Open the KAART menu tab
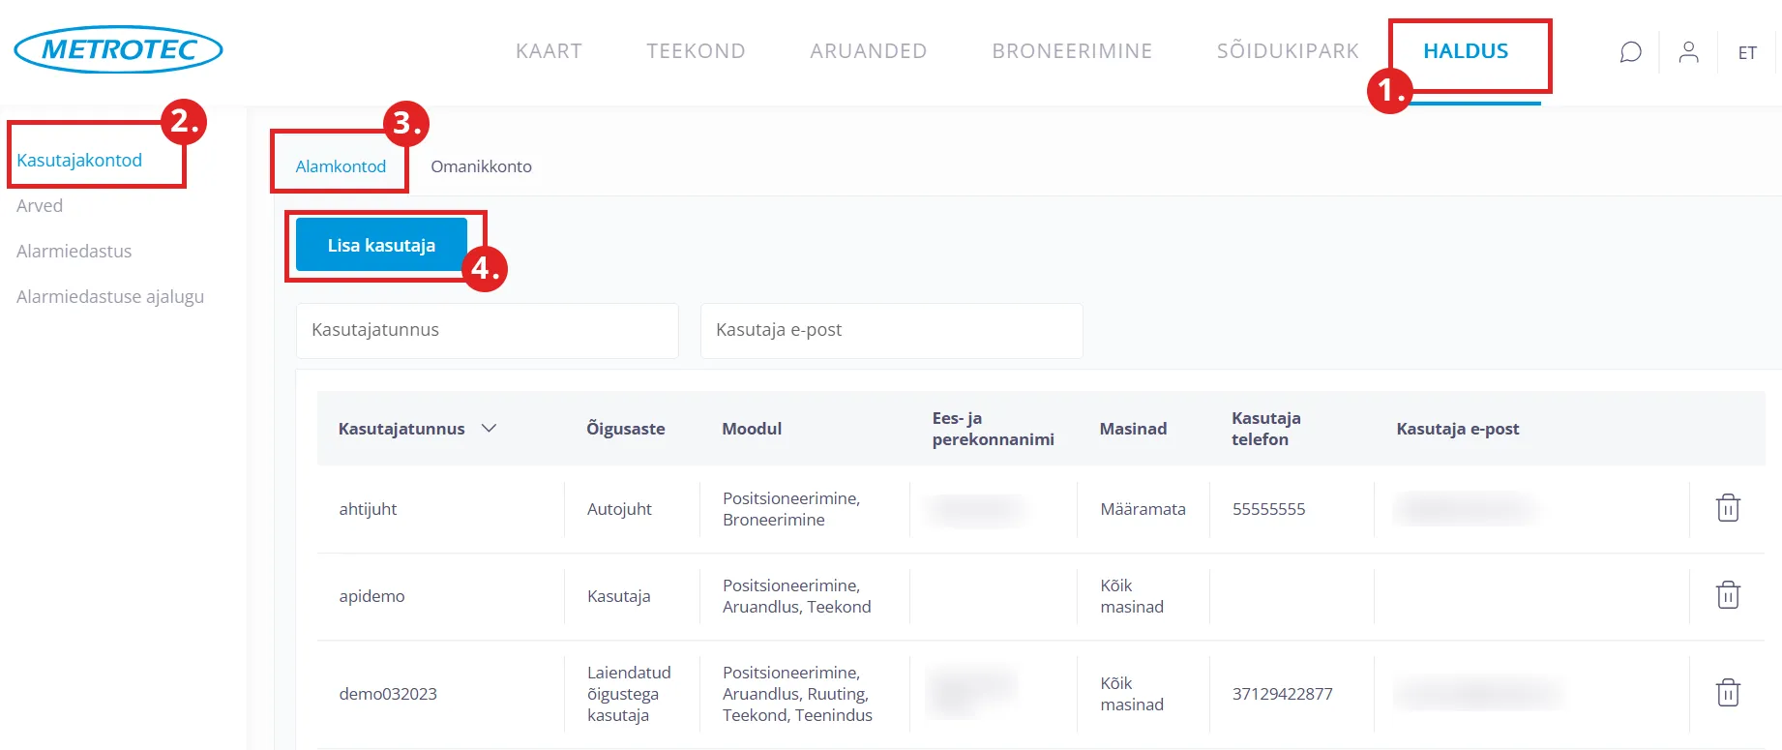 coord(549,51)
